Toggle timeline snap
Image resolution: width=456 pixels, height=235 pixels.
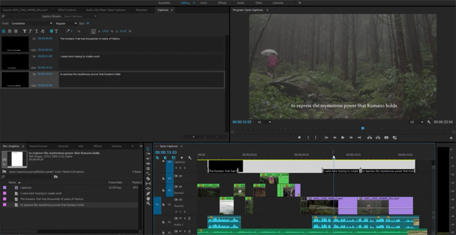coord(165,158)
